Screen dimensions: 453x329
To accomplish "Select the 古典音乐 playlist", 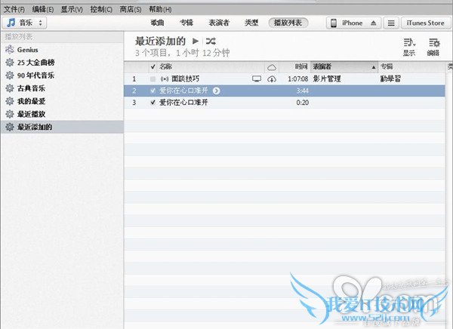I will (31, 88).
